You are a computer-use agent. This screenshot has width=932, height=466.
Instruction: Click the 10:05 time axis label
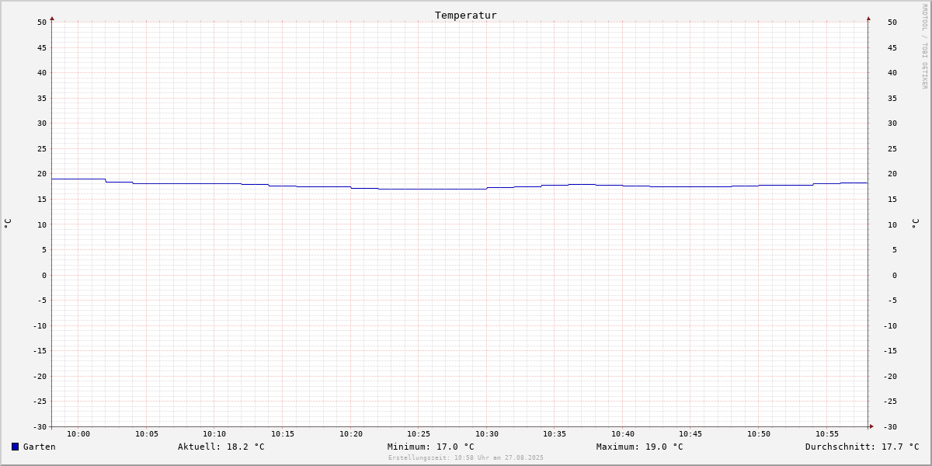tap(147, 434)
